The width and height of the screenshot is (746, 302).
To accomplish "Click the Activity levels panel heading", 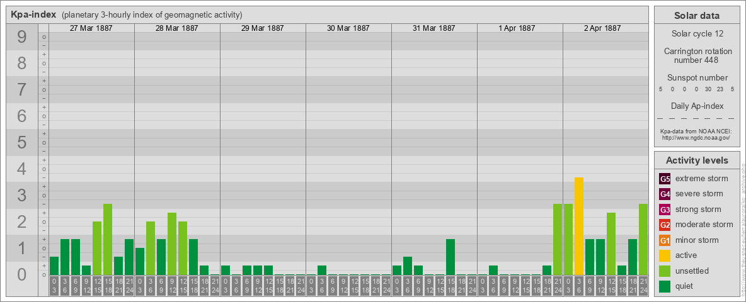I will tap(696, 160).
